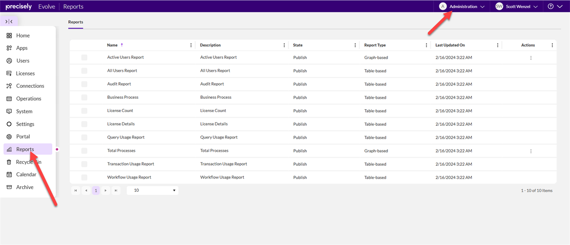The width and height of the screenshot is (570, 245).
Task: Navigate to Operations in the sidebar
Action: pyautogui.click(x=28, y=99)
